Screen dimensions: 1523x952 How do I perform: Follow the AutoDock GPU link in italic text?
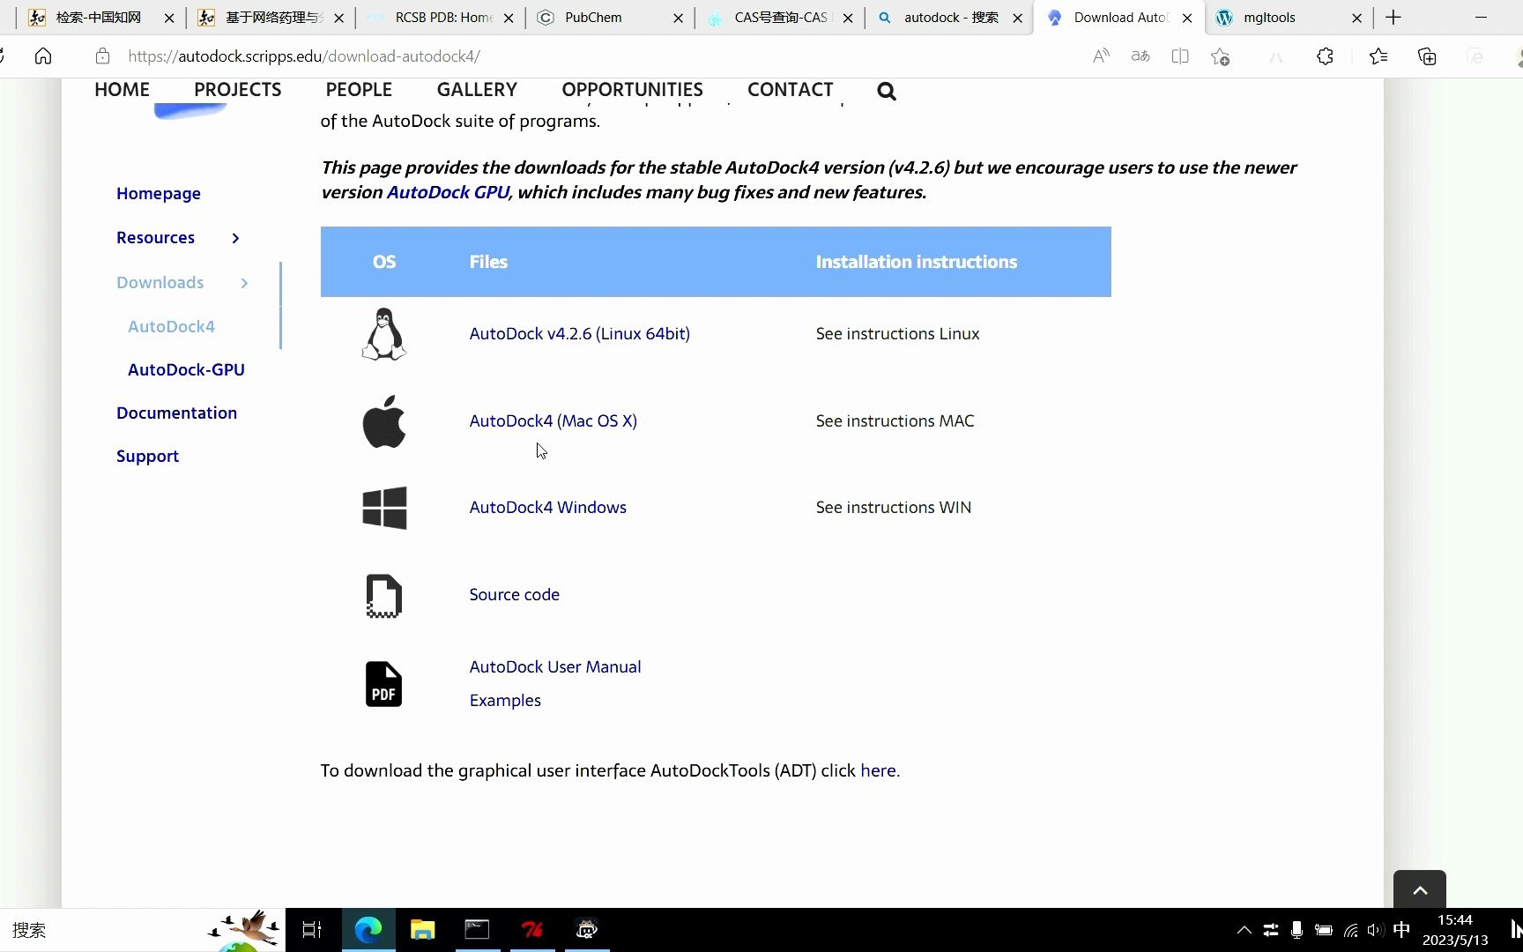(448, 192)
